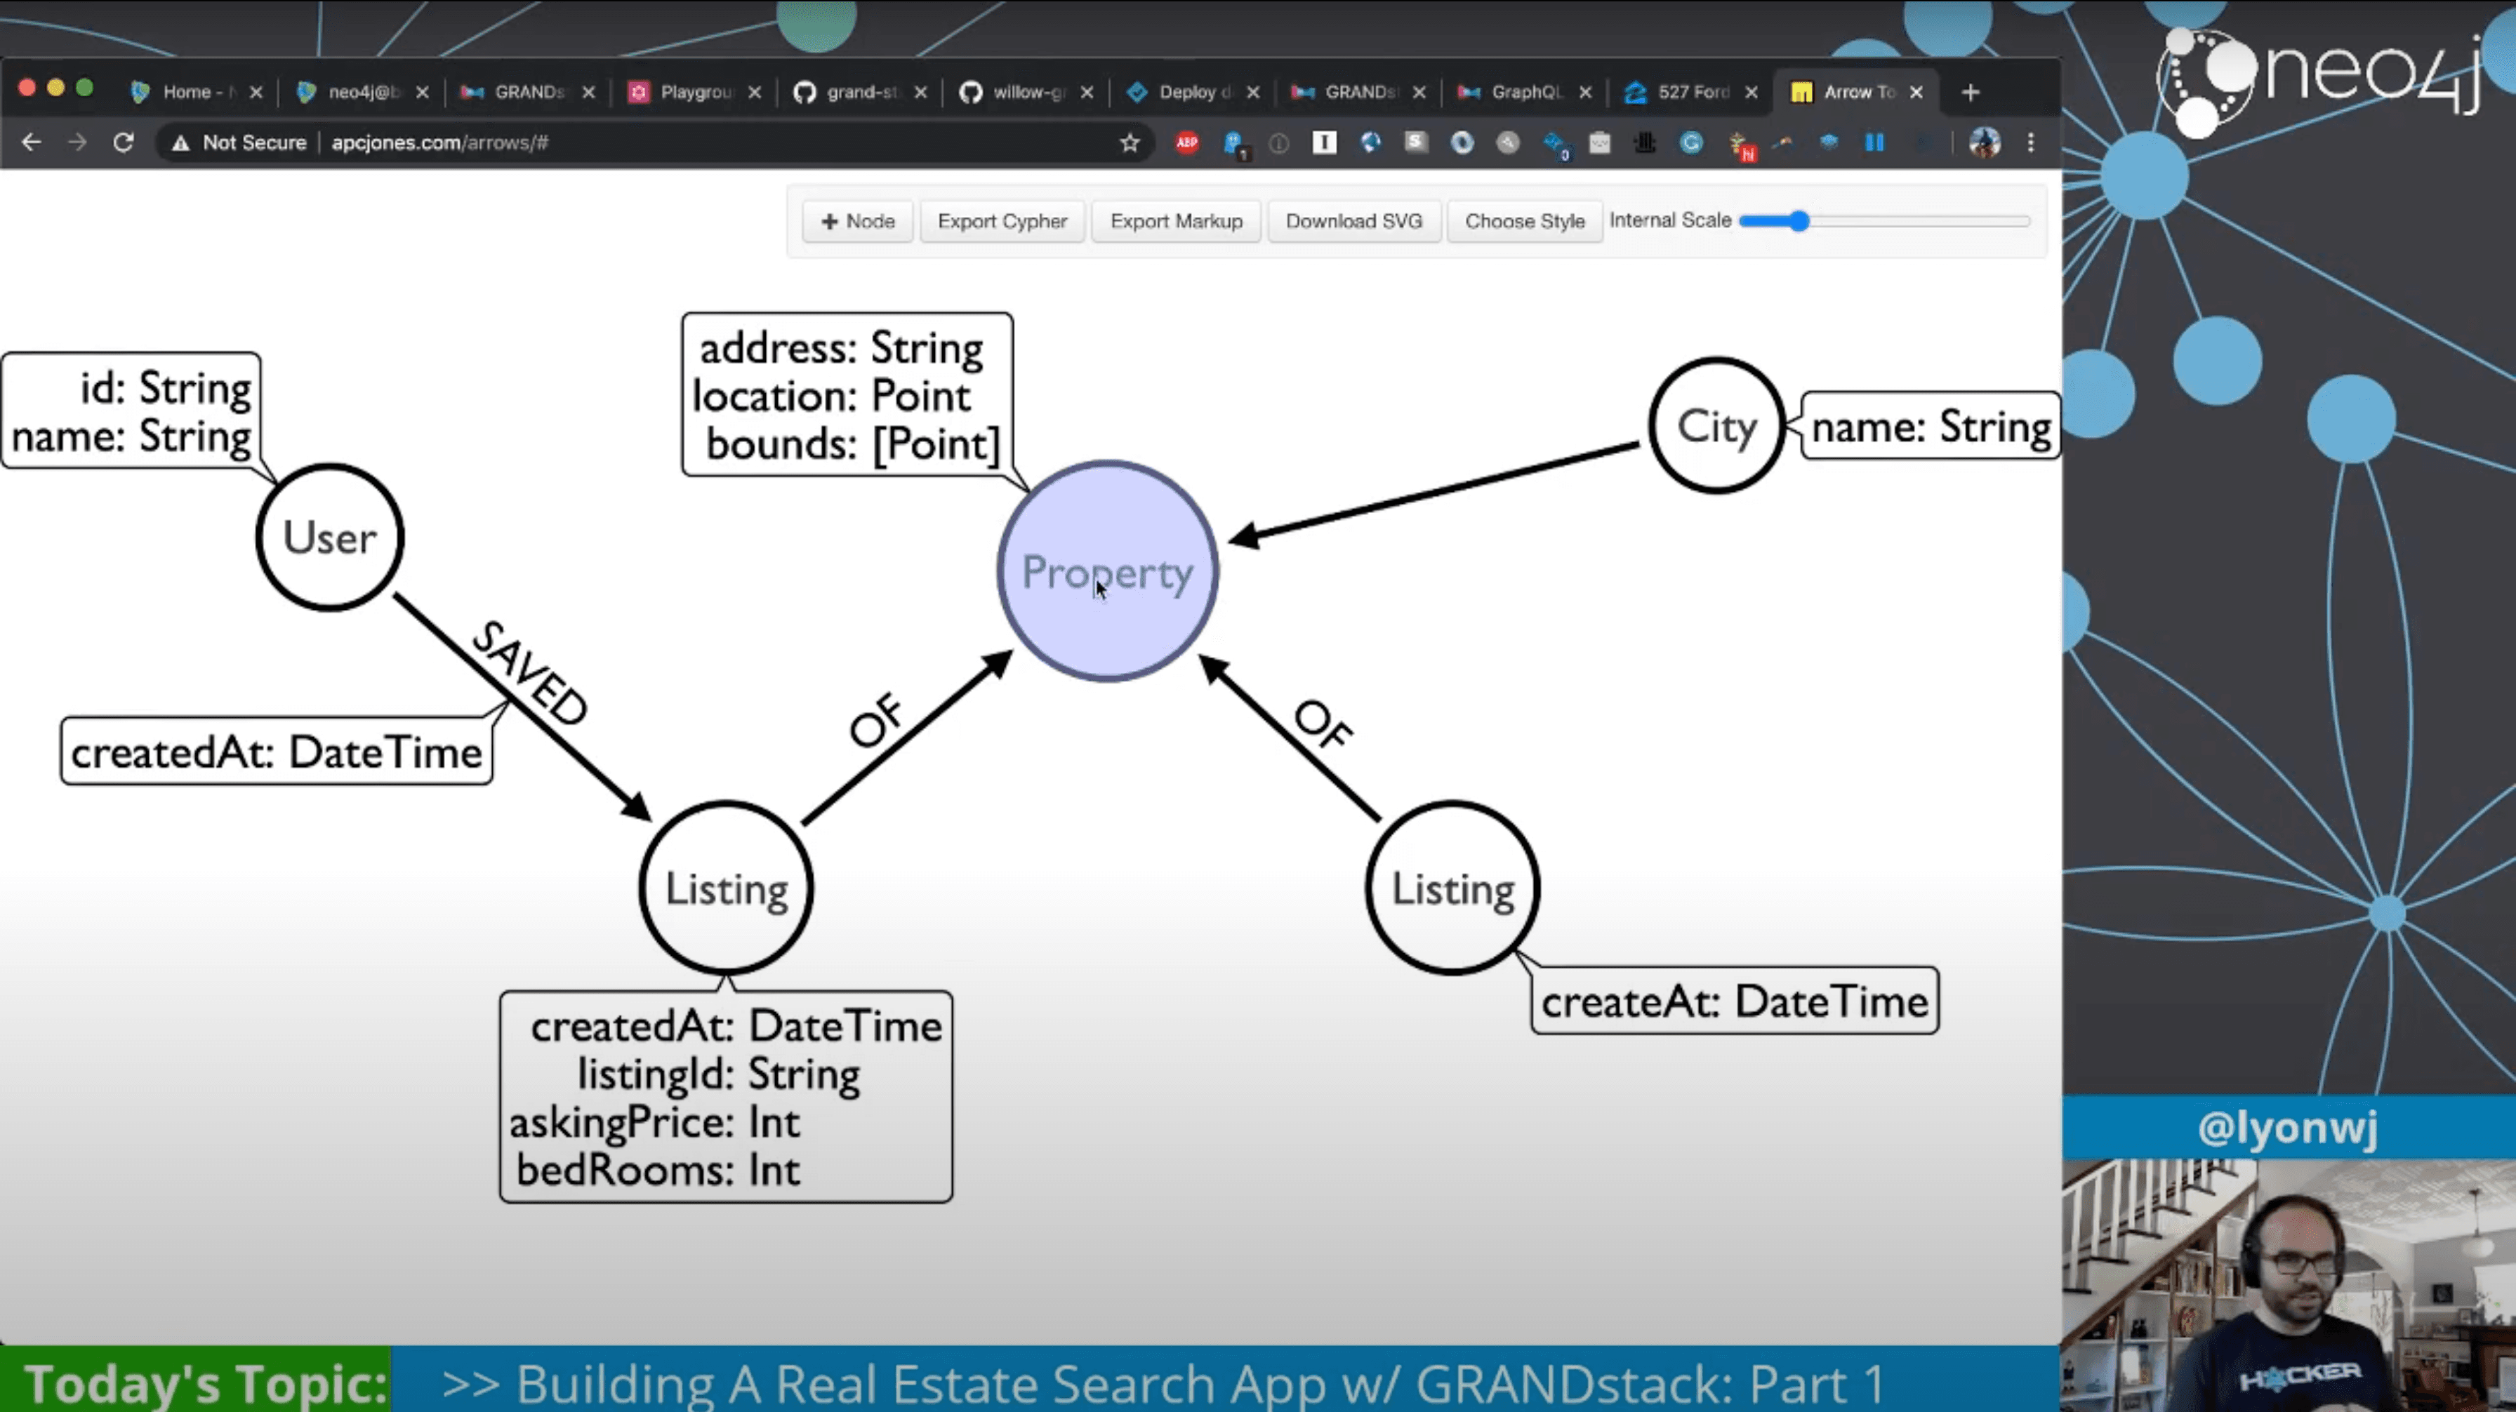Click the Export Cypher button
Screen dimensions: 2516x1412
[1002, 222]
